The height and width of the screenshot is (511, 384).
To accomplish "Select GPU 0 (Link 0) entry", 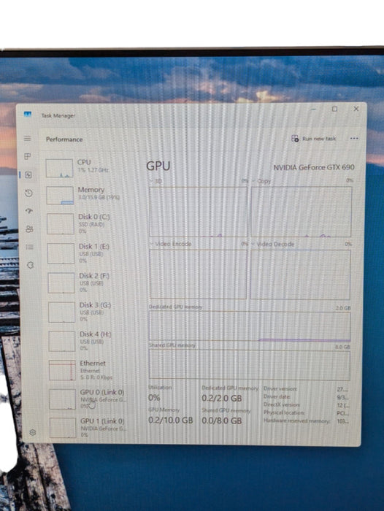I will (88, 399).
